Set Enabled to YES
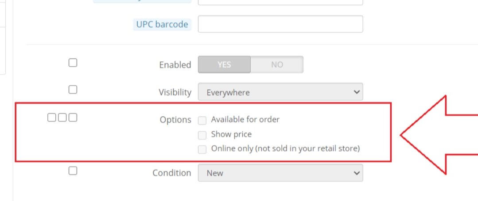This screenshot has width=478, height=201. (224, 64)
